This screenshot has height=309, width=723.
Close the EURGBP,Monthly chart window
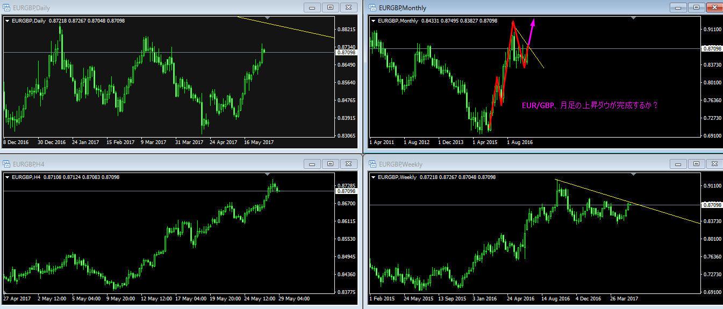point(714,8)
